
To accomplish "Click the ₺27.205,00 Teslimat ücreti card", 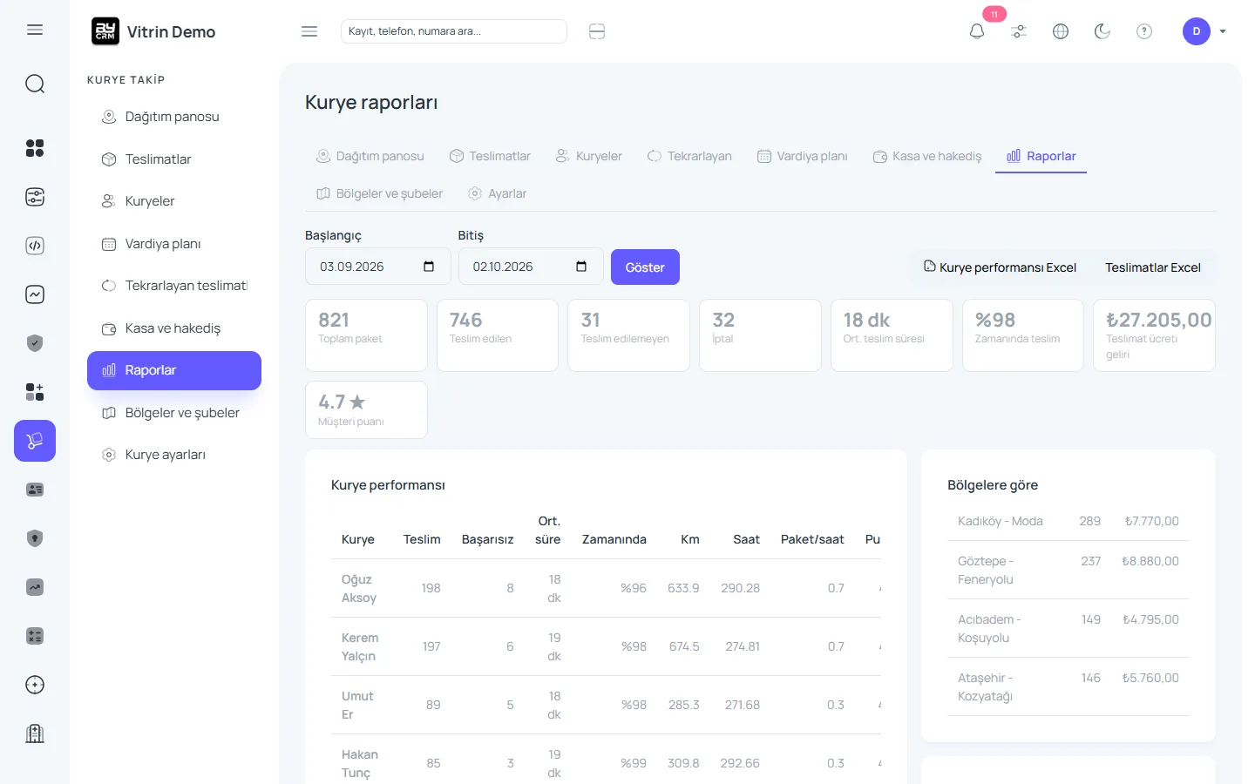I will click(x=1154, y=335).
